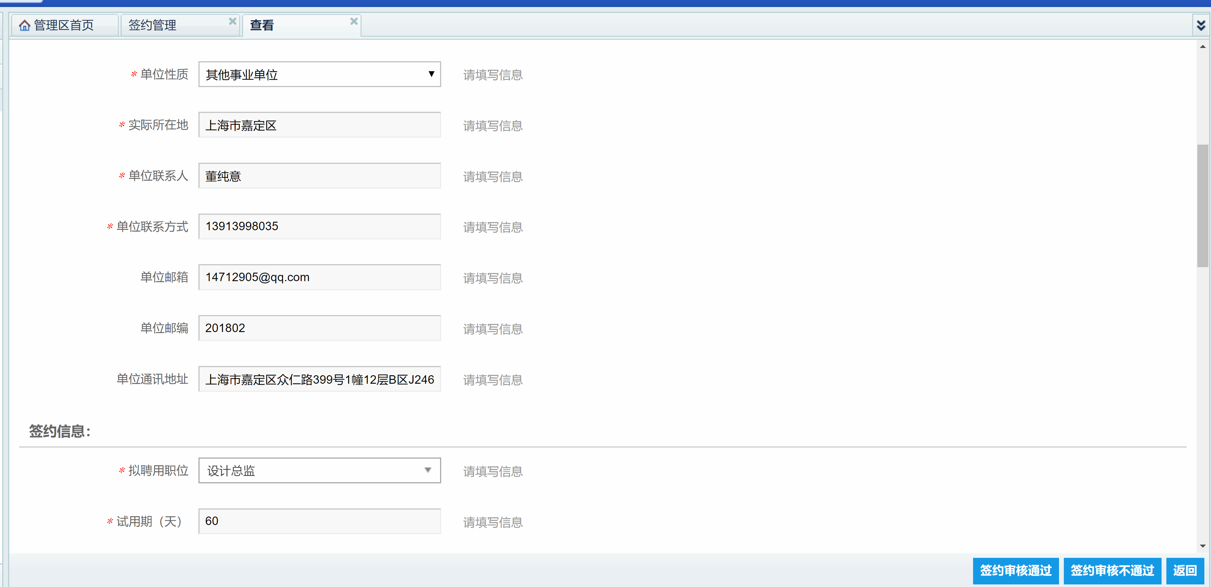
Task: Close the 签约管理 tab
Action: point(232,21)
